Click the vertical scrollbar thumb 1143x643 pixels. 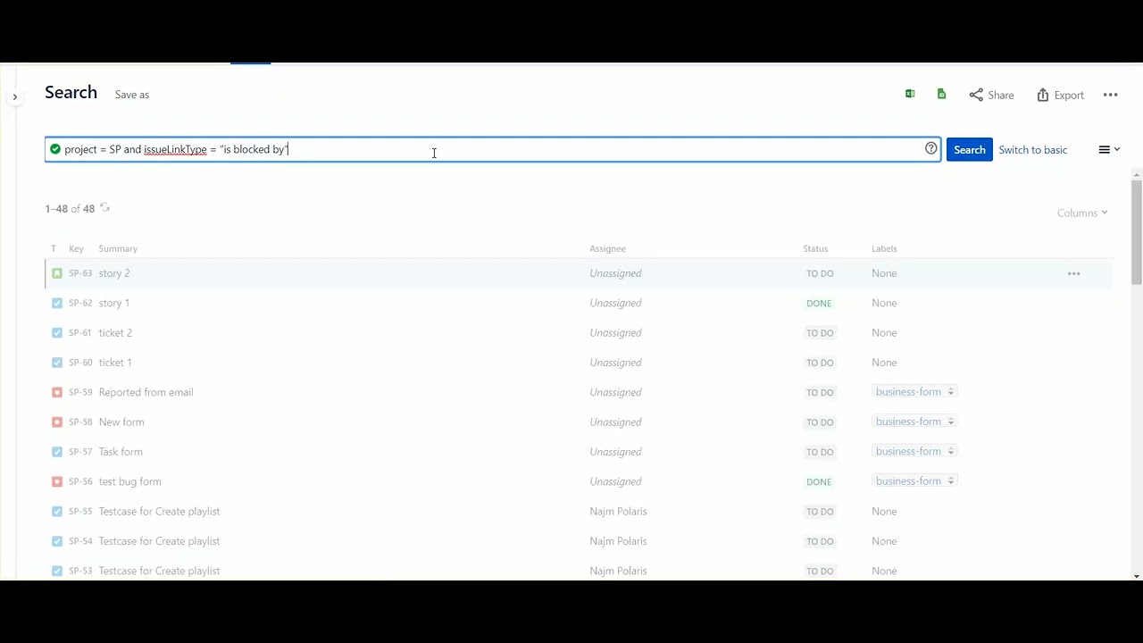pos(1136,232)
